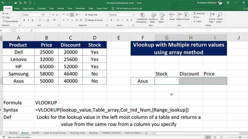This screenshot has height=139, width=248.
Task: Click Increase Indent icon
Action: point(81,20)
